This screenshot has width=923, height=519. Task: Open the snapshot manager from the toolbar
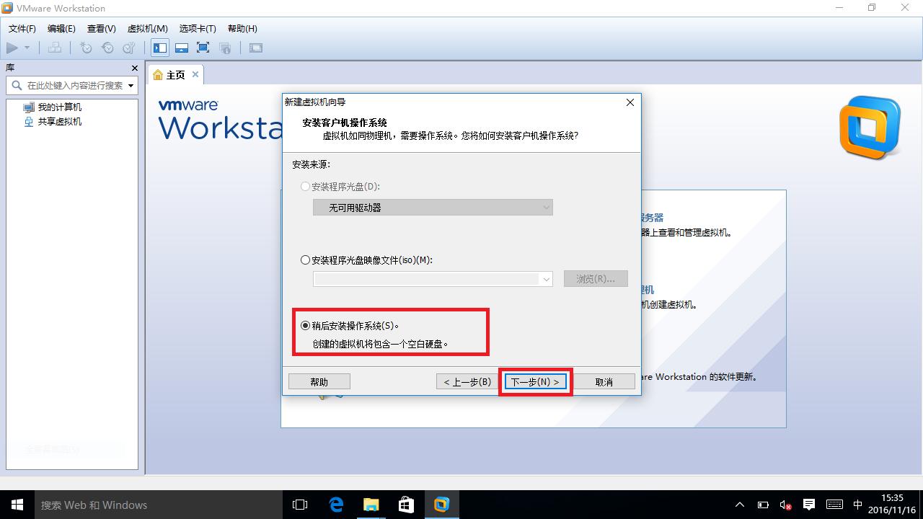click(129, 48)
